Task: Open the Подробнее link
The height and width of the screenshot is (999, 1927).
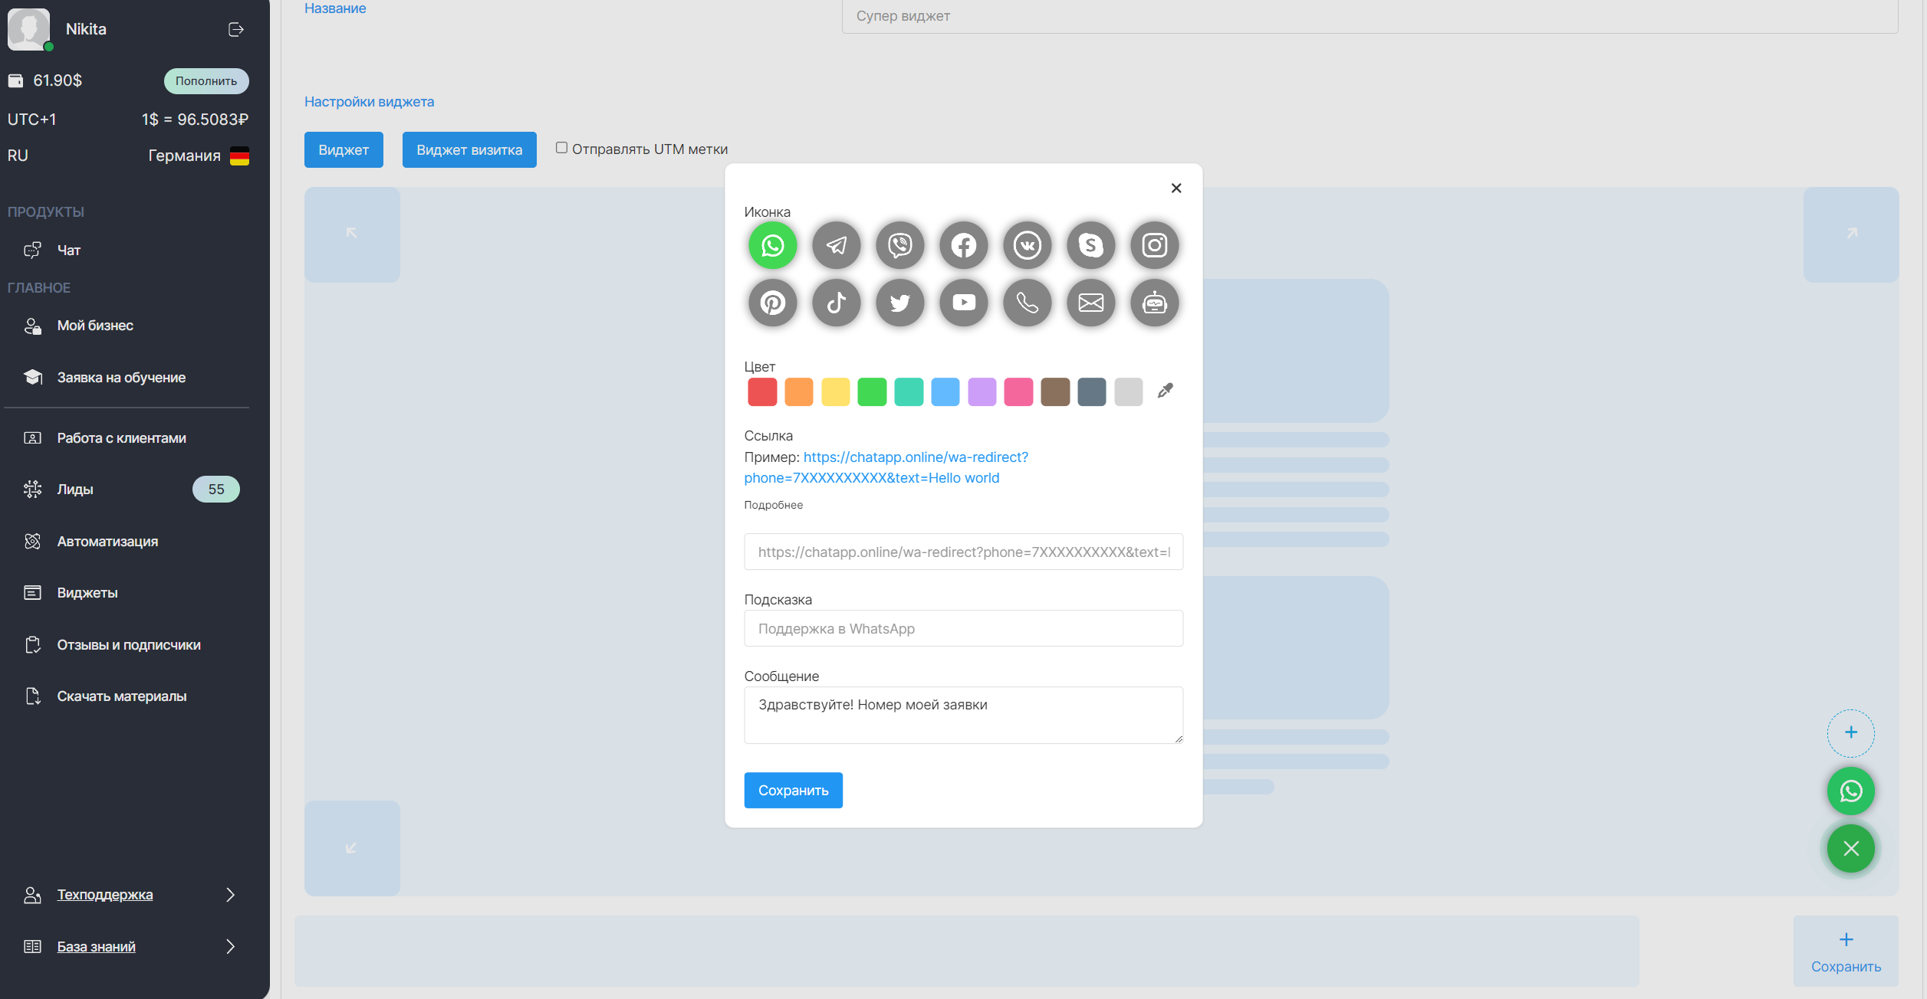Action: [x=773, y=505]
